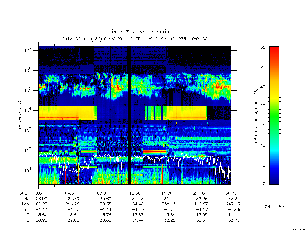Viewport: 308px width, 231px height.
Task: Select the LT value 14.01
Action: point(234,215)
